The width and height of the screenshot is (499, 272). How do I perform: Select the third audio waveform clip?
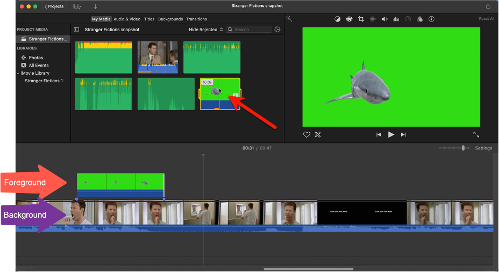[212, 58]
